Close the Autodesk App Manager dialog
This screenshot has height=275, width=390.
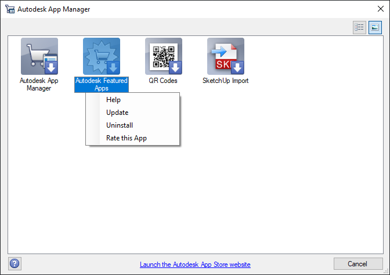tap(381, 9)
